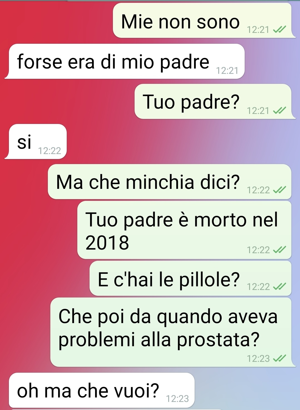
Task: Click the 12:21 timestamp on 'forse era di mio padre'
Action: click(x=227, y=71)
